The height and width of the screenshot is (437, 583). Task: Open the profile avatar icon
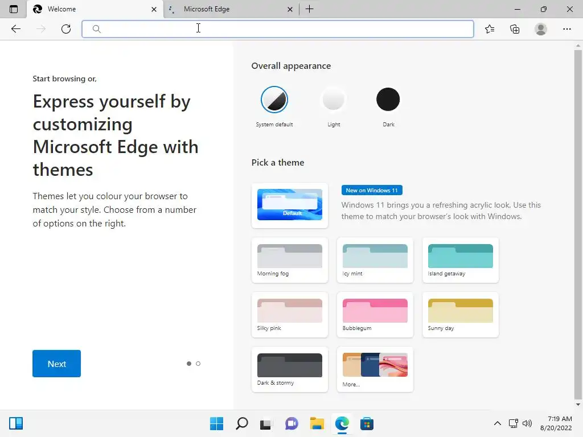[541, 29]
